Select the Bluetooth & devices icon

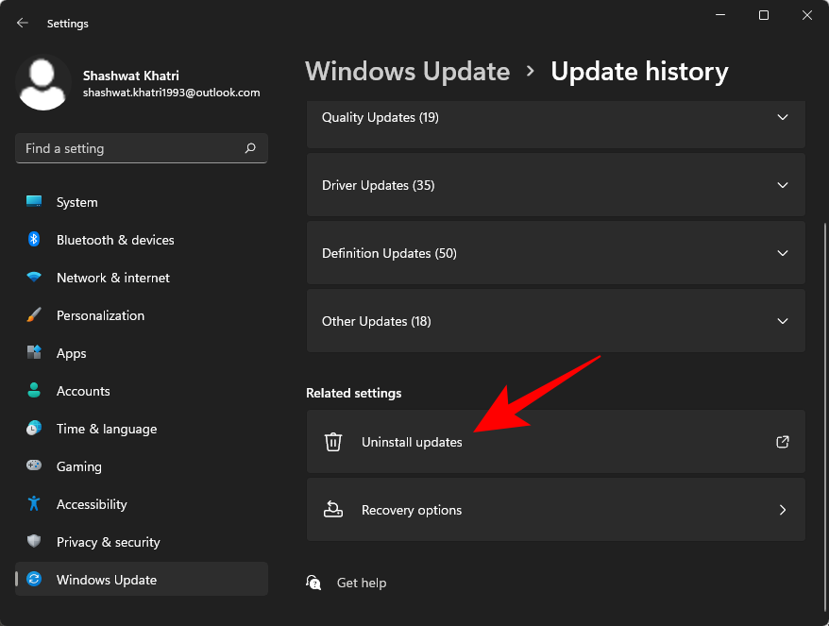[35, 240]
